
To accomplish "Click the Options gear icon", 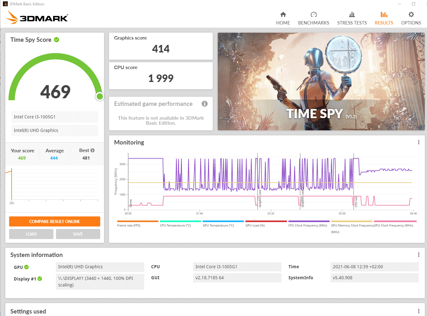I will pyautogui.click(x=411, y=14).
